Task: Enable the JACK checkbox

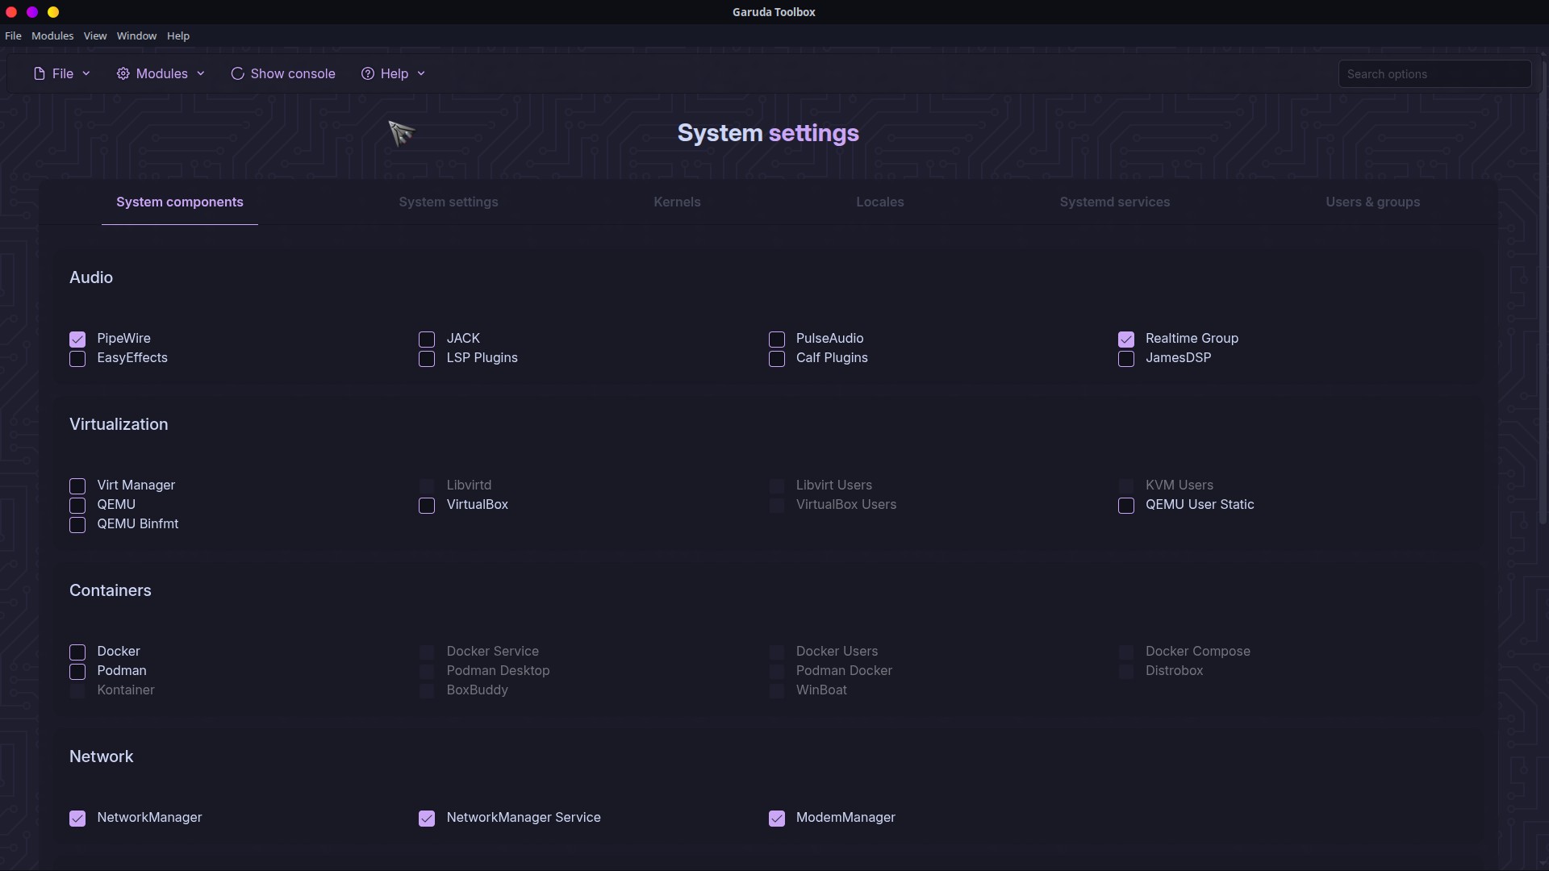Action: point(427,339)
